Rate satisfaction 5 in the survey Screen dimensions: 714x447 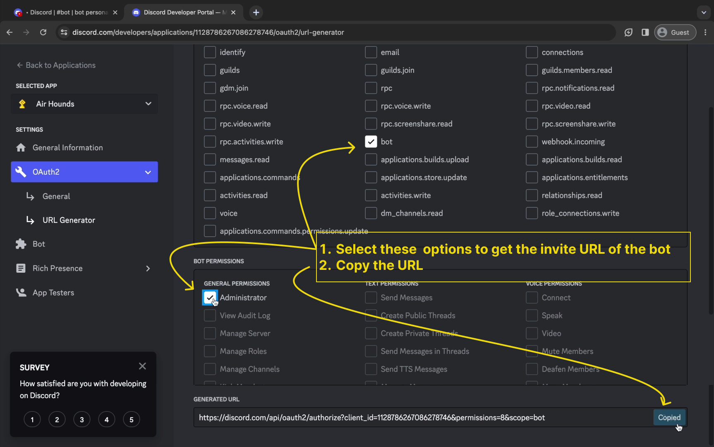click(x=132, y=420)
